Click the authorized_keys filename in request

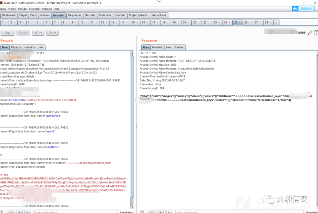[x=89, y=163]
